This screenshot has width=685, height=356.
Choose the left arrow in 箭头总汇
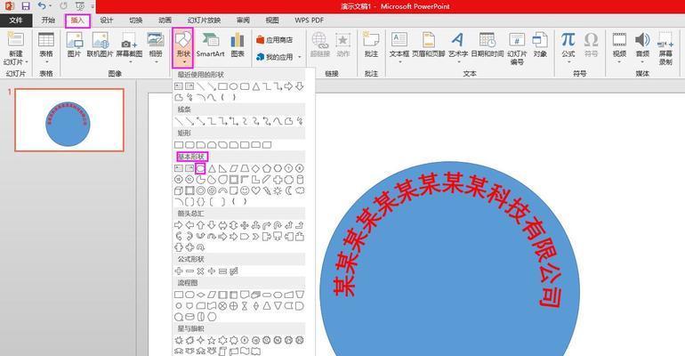tap(189, 225)
